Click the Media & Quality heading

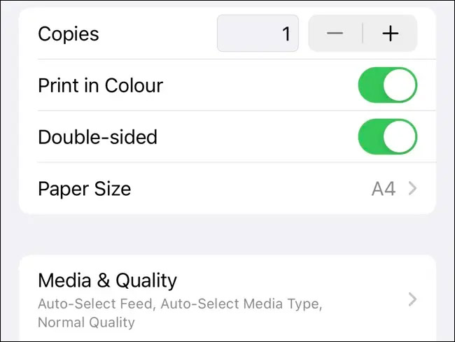107,280
